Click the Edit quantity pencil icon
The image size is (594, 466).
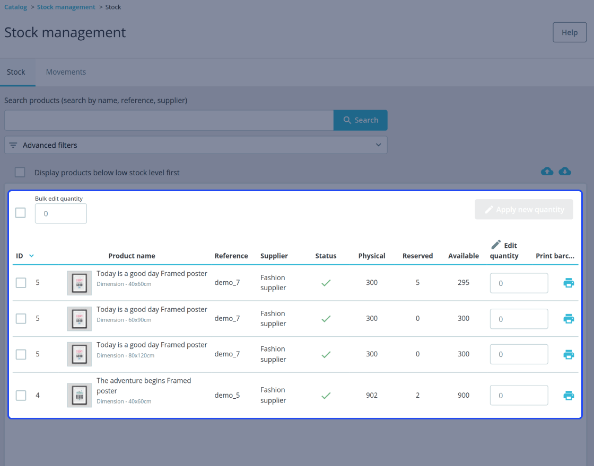point(495,245)
